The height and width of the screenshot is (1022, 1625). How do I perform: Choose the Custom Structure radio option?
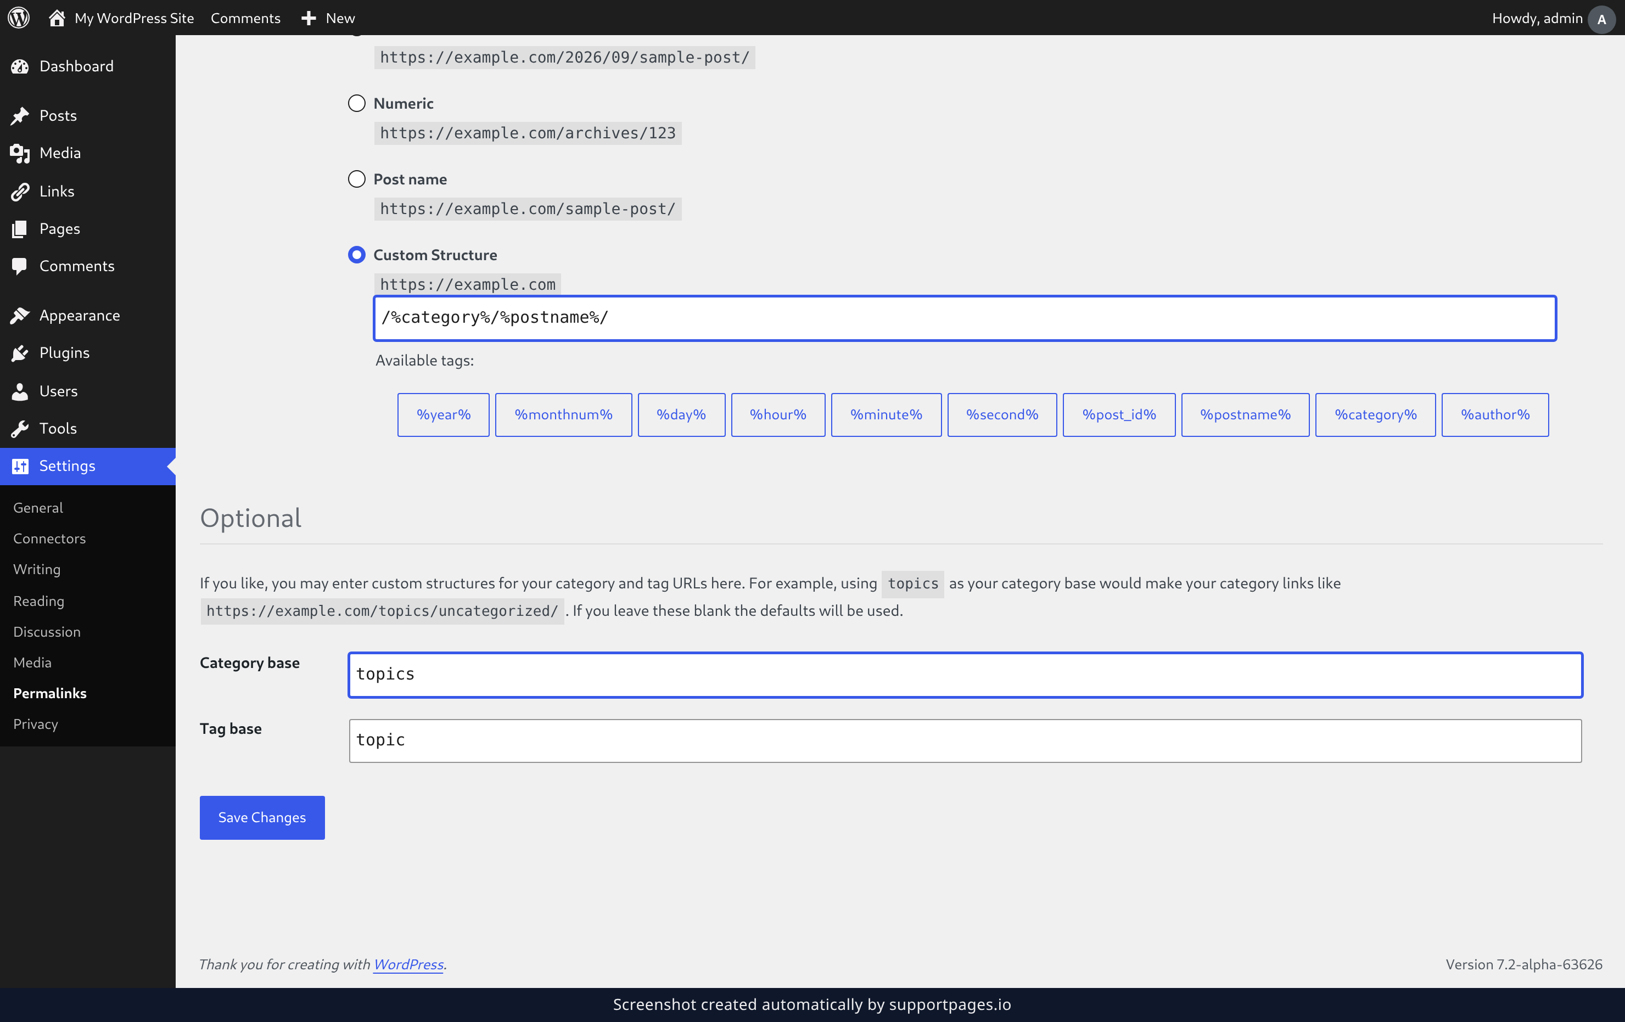point(356,254)
